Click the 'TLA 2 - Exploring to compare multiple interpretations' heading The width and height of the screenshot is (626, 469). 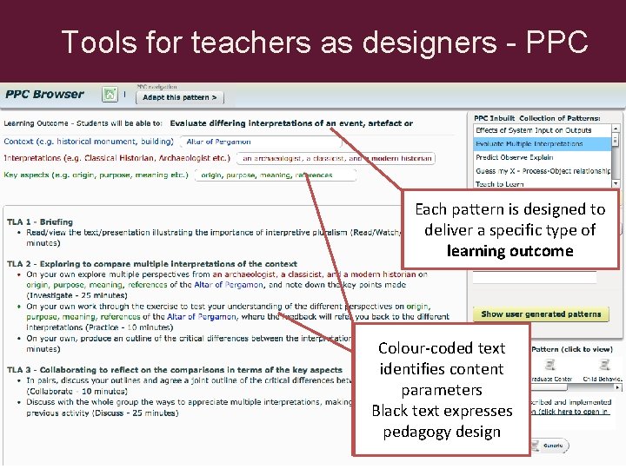(152, 264)
